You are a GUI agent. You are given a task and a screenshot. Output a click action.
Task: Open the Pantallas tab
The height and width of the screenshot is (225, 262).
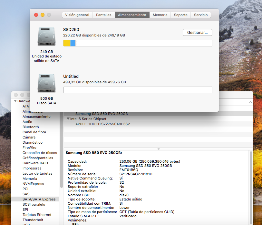point(104,15)
